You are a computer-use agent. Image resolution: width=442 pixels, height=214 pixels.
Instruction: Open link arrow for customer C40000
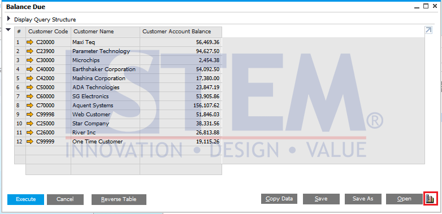point(29,69)
